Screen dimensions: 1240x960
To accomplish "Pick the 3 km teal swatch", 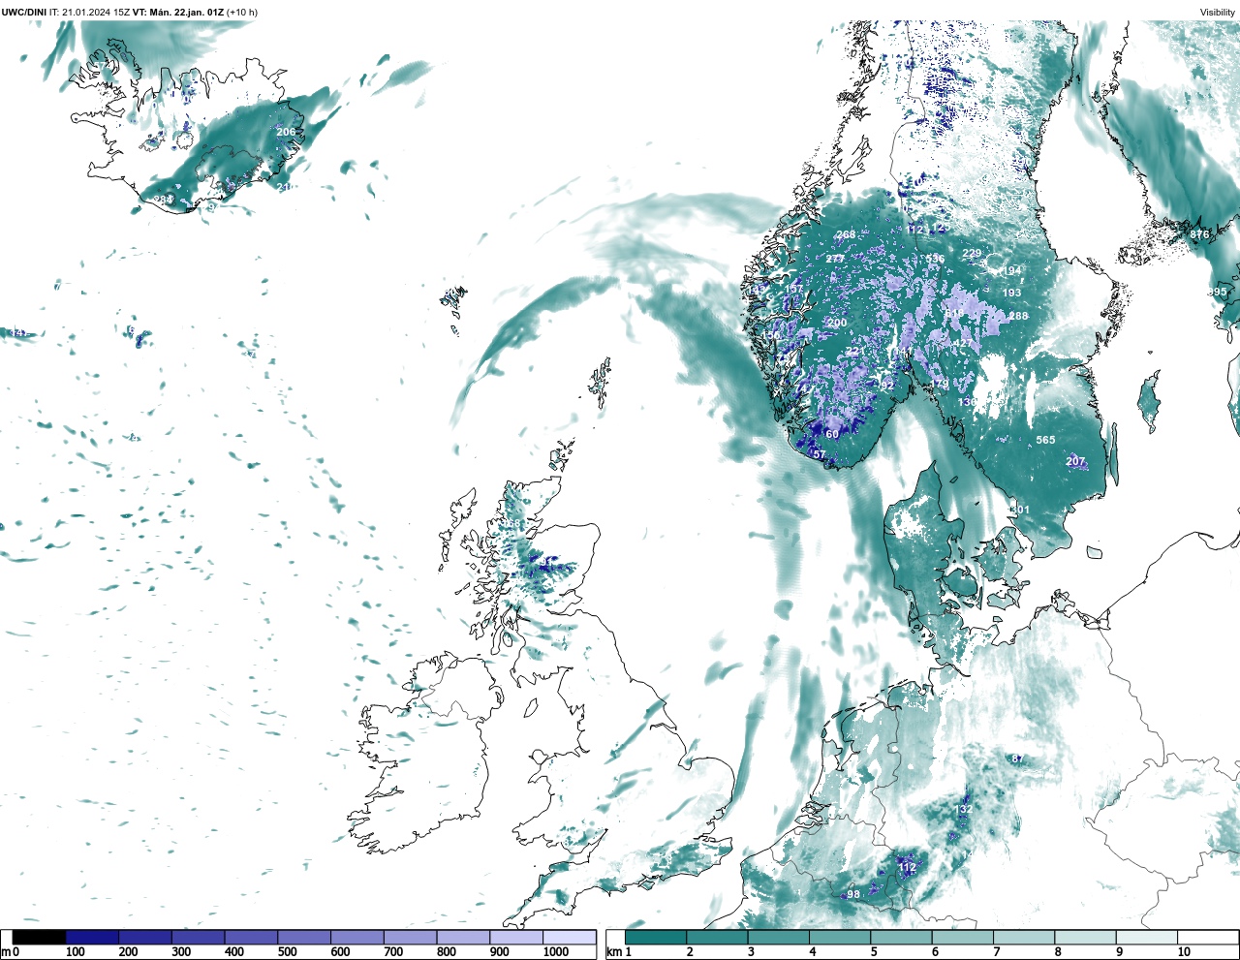I will point(778,937).
